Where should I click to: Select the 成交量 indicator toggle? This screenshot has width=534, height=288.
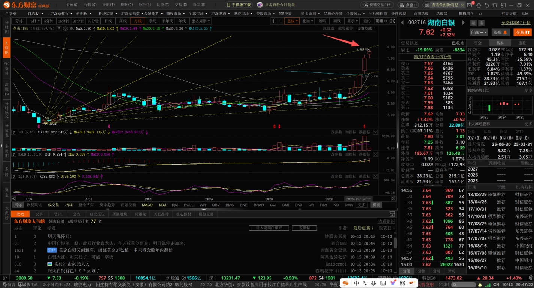click(53, 205)
